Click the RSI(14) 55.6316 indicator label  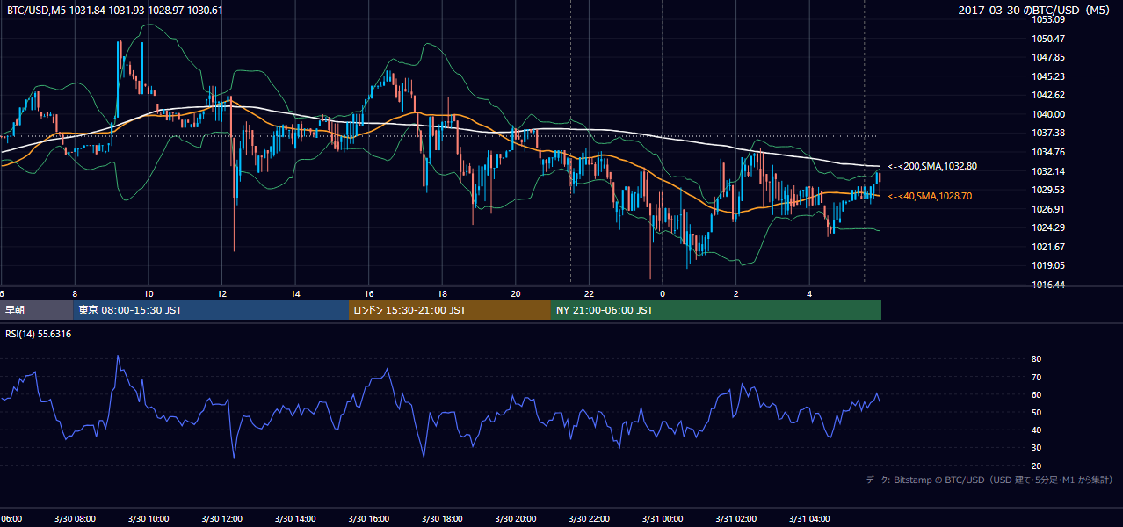[39, 335]
